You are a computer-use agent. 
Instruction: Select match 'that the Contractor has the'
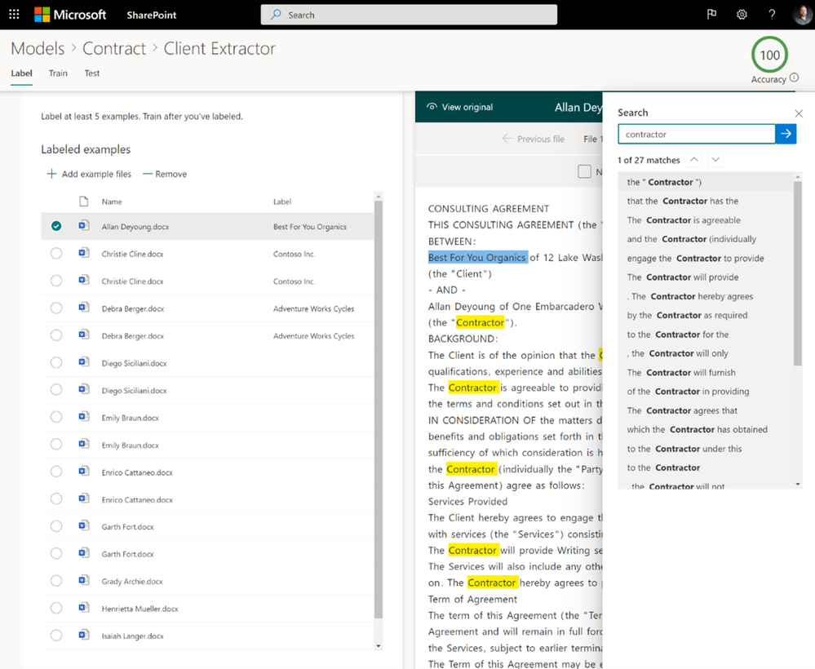(683, 202)
